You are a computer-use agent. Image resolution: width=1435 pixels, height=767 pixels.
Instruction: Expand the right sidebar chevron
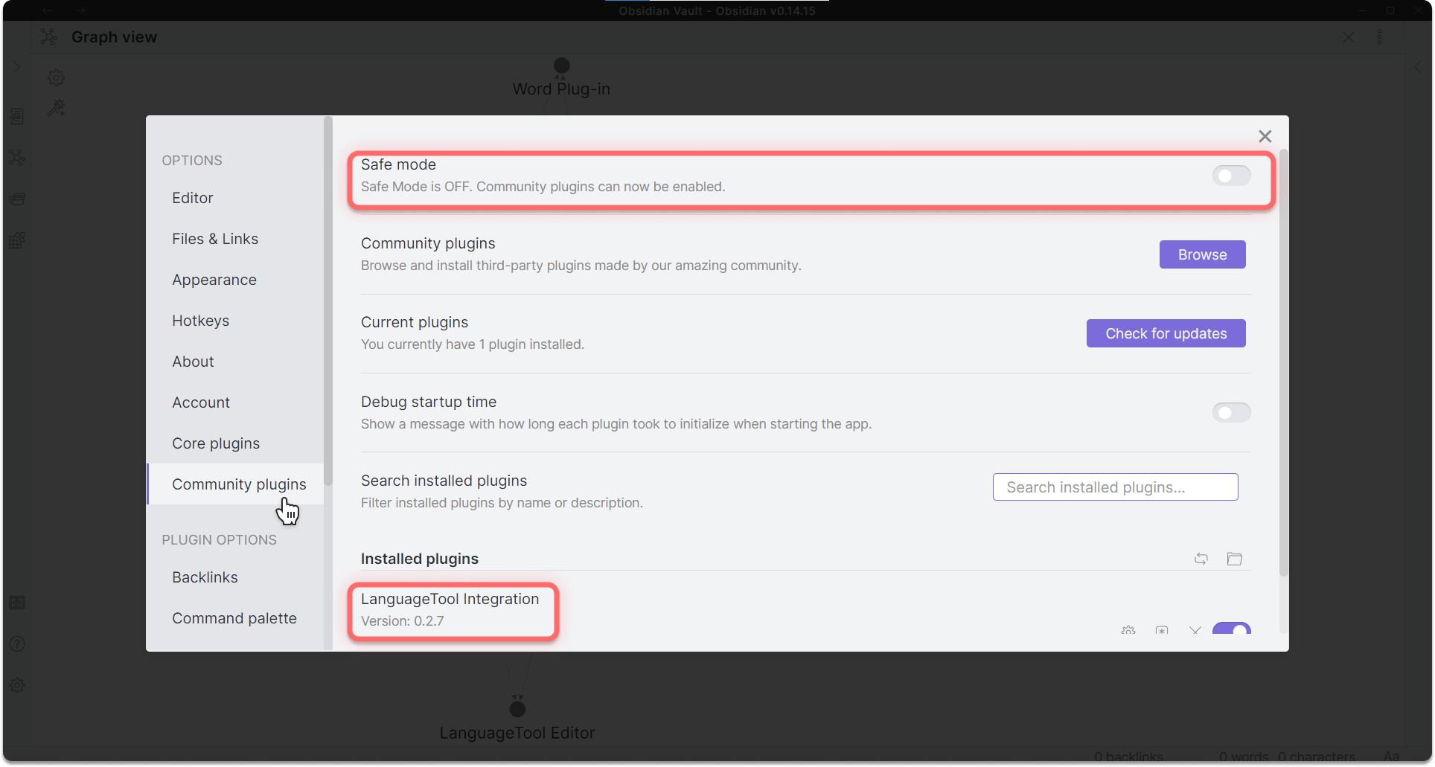point(1419,67)
